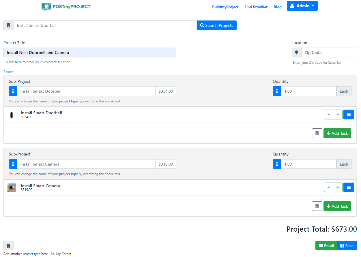Focus the top project search field
The width and height of the screenshot is (361, 257).
point(105,25)
